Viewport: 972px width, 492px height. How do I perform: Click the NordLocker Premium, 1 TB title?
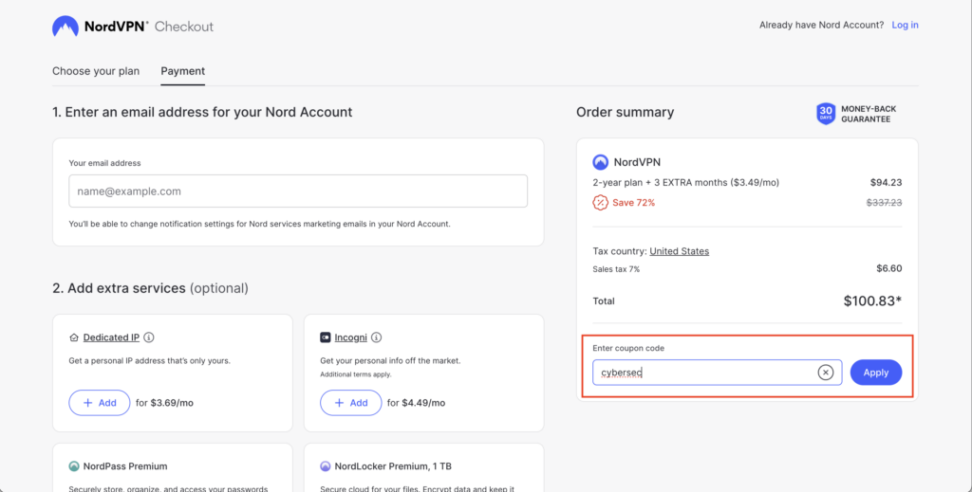pos(393,466)
